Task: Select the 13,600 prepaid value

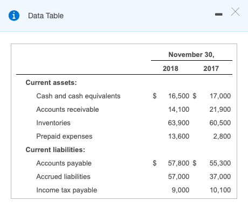Action: point(178,137)
